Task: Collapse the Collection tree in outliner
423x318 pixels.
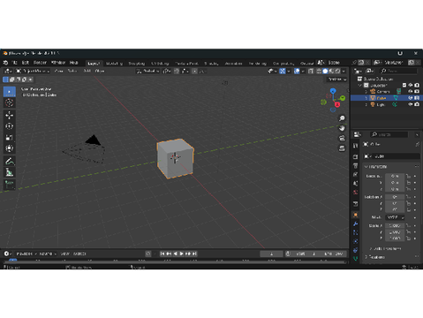Action: 359,85
